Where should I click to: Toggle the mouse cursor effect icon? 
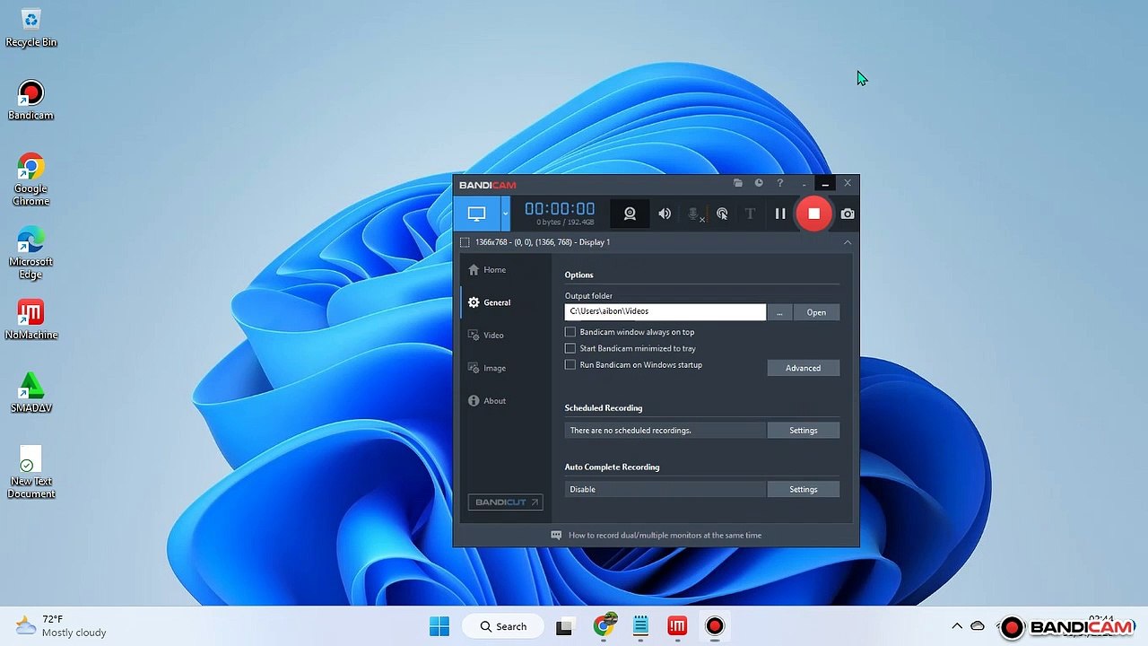[x=722, y=214]
